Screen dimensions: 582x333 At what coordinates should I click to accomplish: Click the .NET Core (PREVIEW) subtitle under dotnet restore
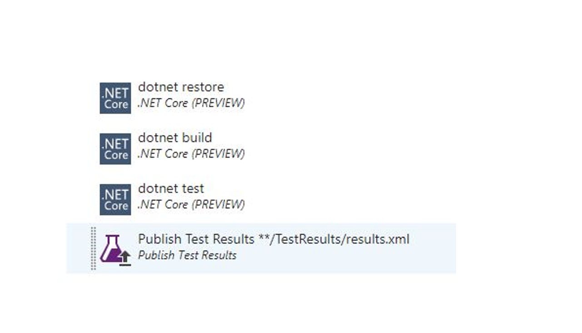tap(190, 103)
